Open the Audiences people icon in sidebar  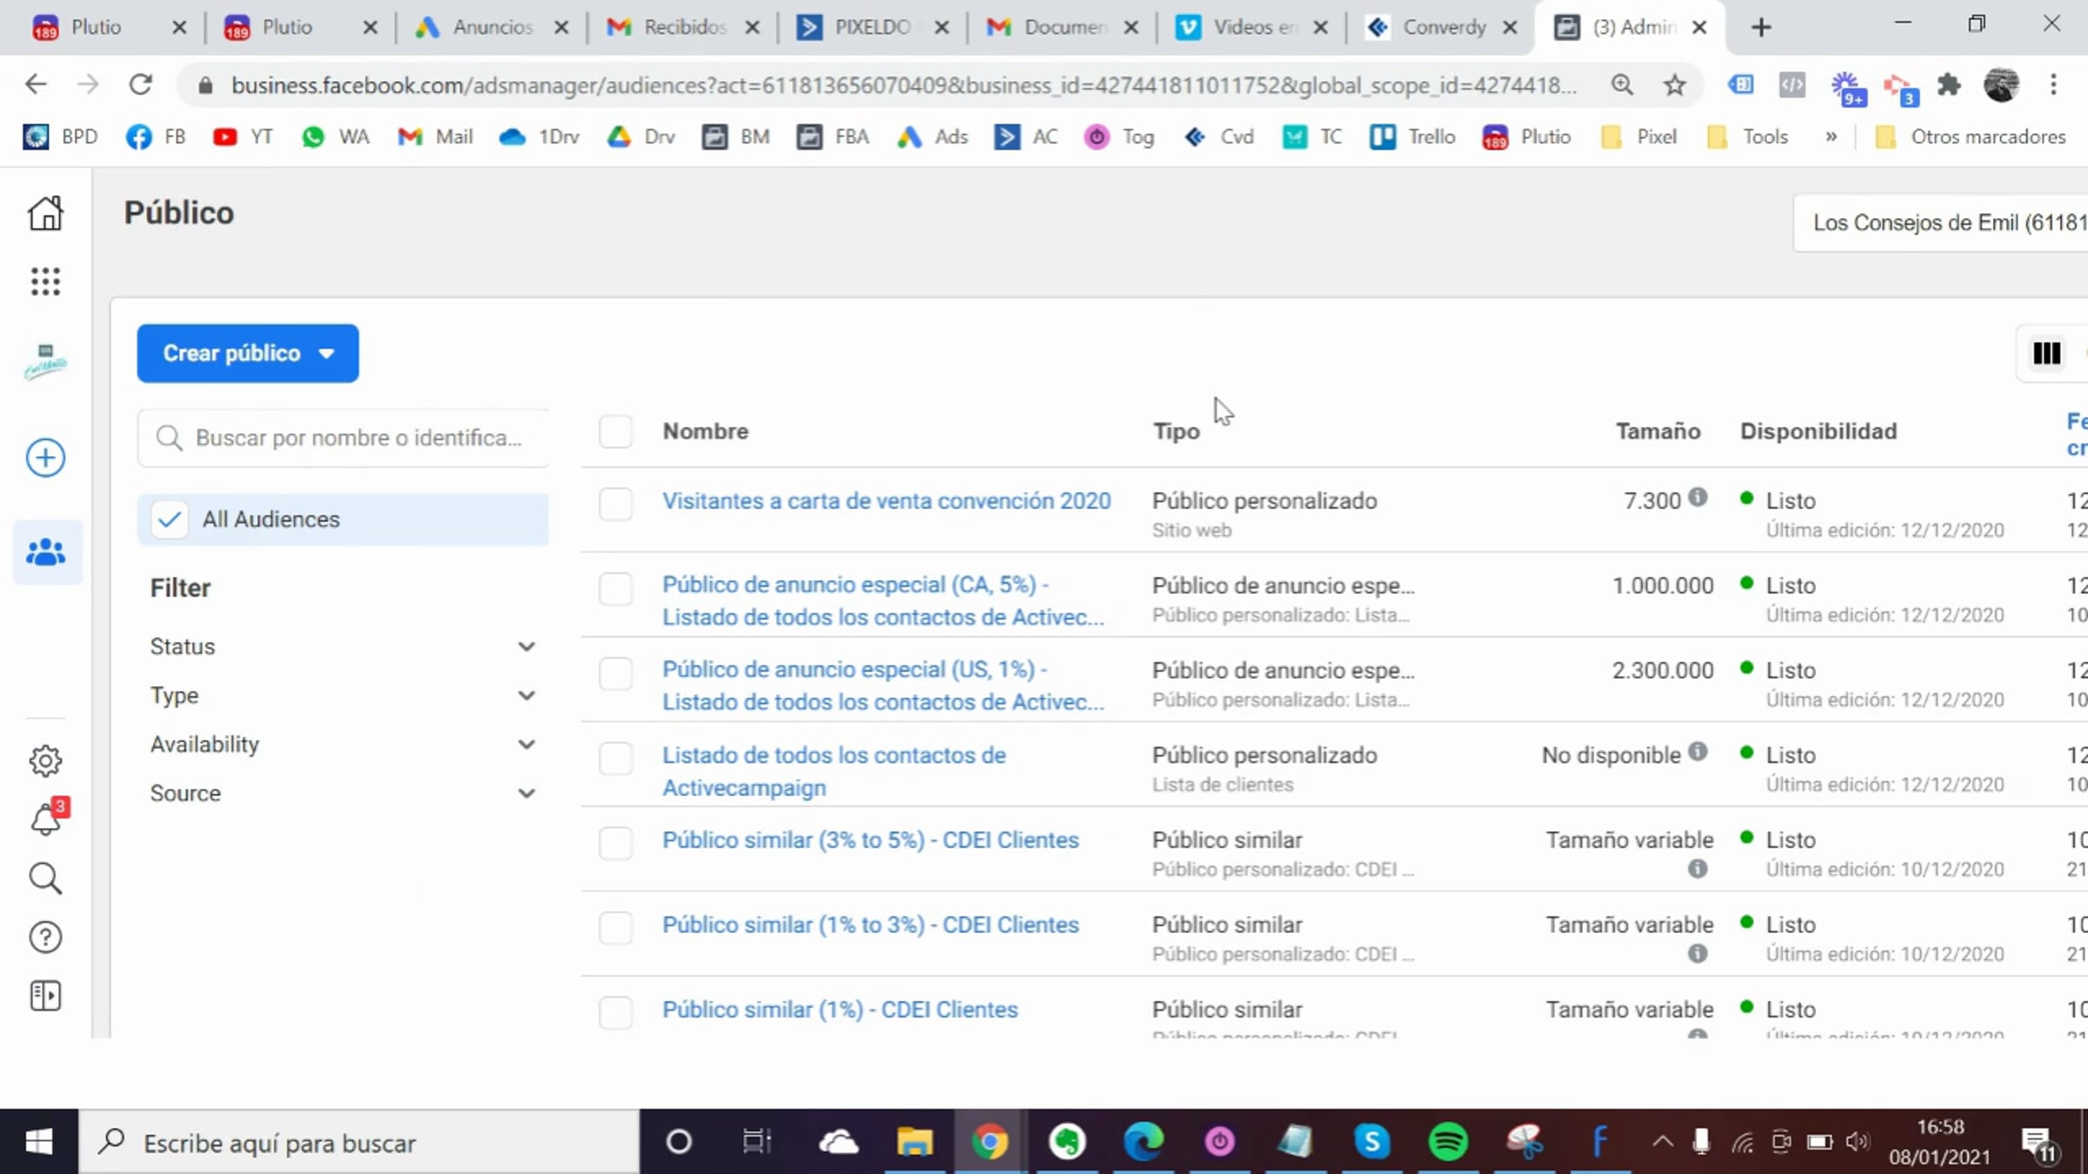(45, 552)
